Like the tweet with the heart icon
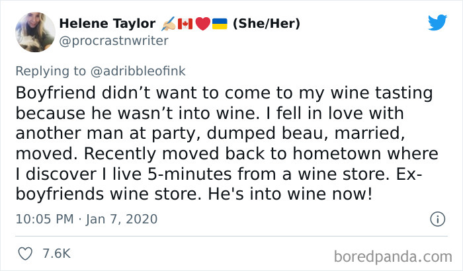 26,253
